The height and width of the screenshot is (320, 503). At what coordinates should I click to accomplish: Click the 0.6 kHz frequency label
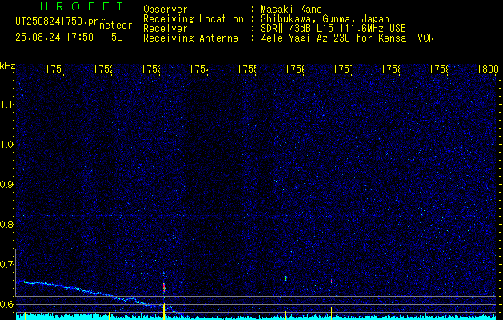pos(6,304)
